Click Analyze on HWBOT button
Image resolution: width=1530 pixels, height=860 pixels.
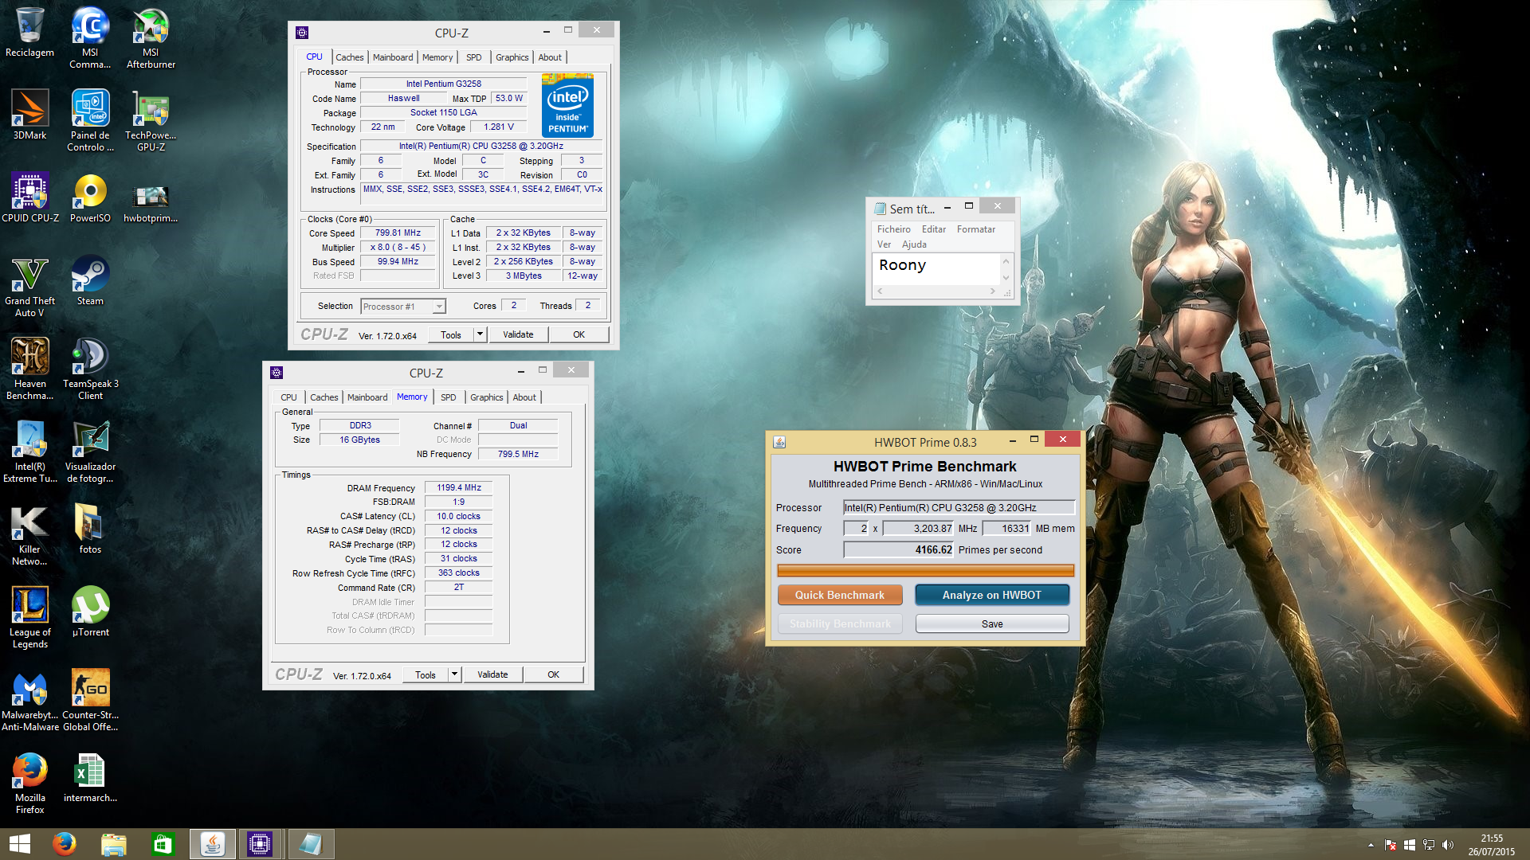tap(992, 595)
